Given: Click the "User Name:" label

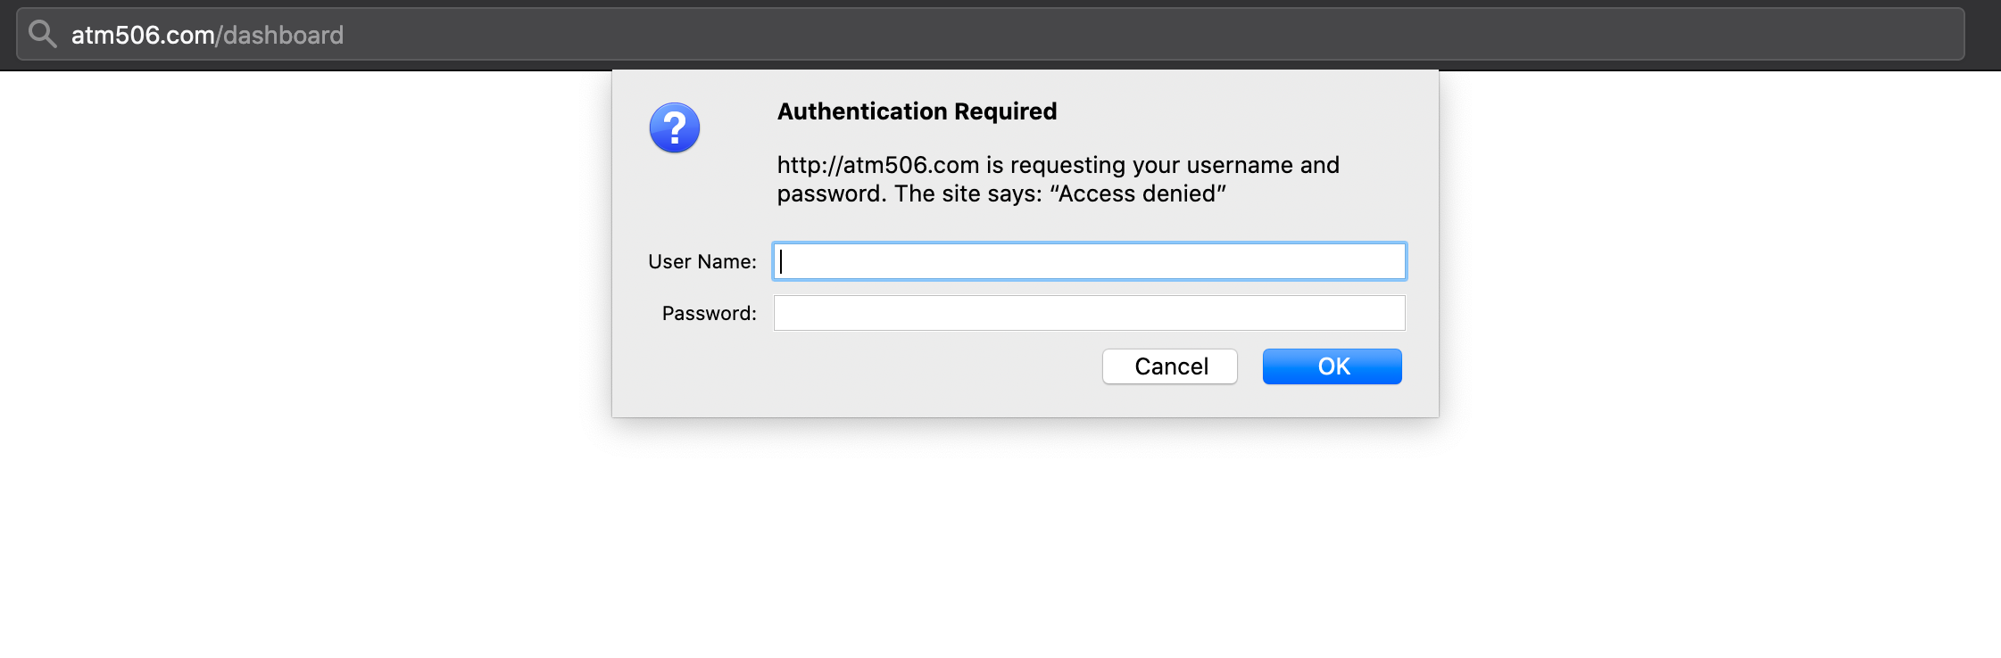Looking at the screenshot, I should 702,261.
